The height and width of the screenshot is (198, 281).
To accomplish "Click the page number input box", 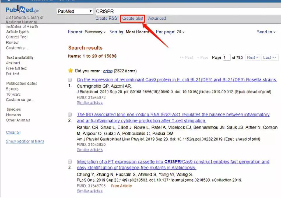I will click(226, 58).
